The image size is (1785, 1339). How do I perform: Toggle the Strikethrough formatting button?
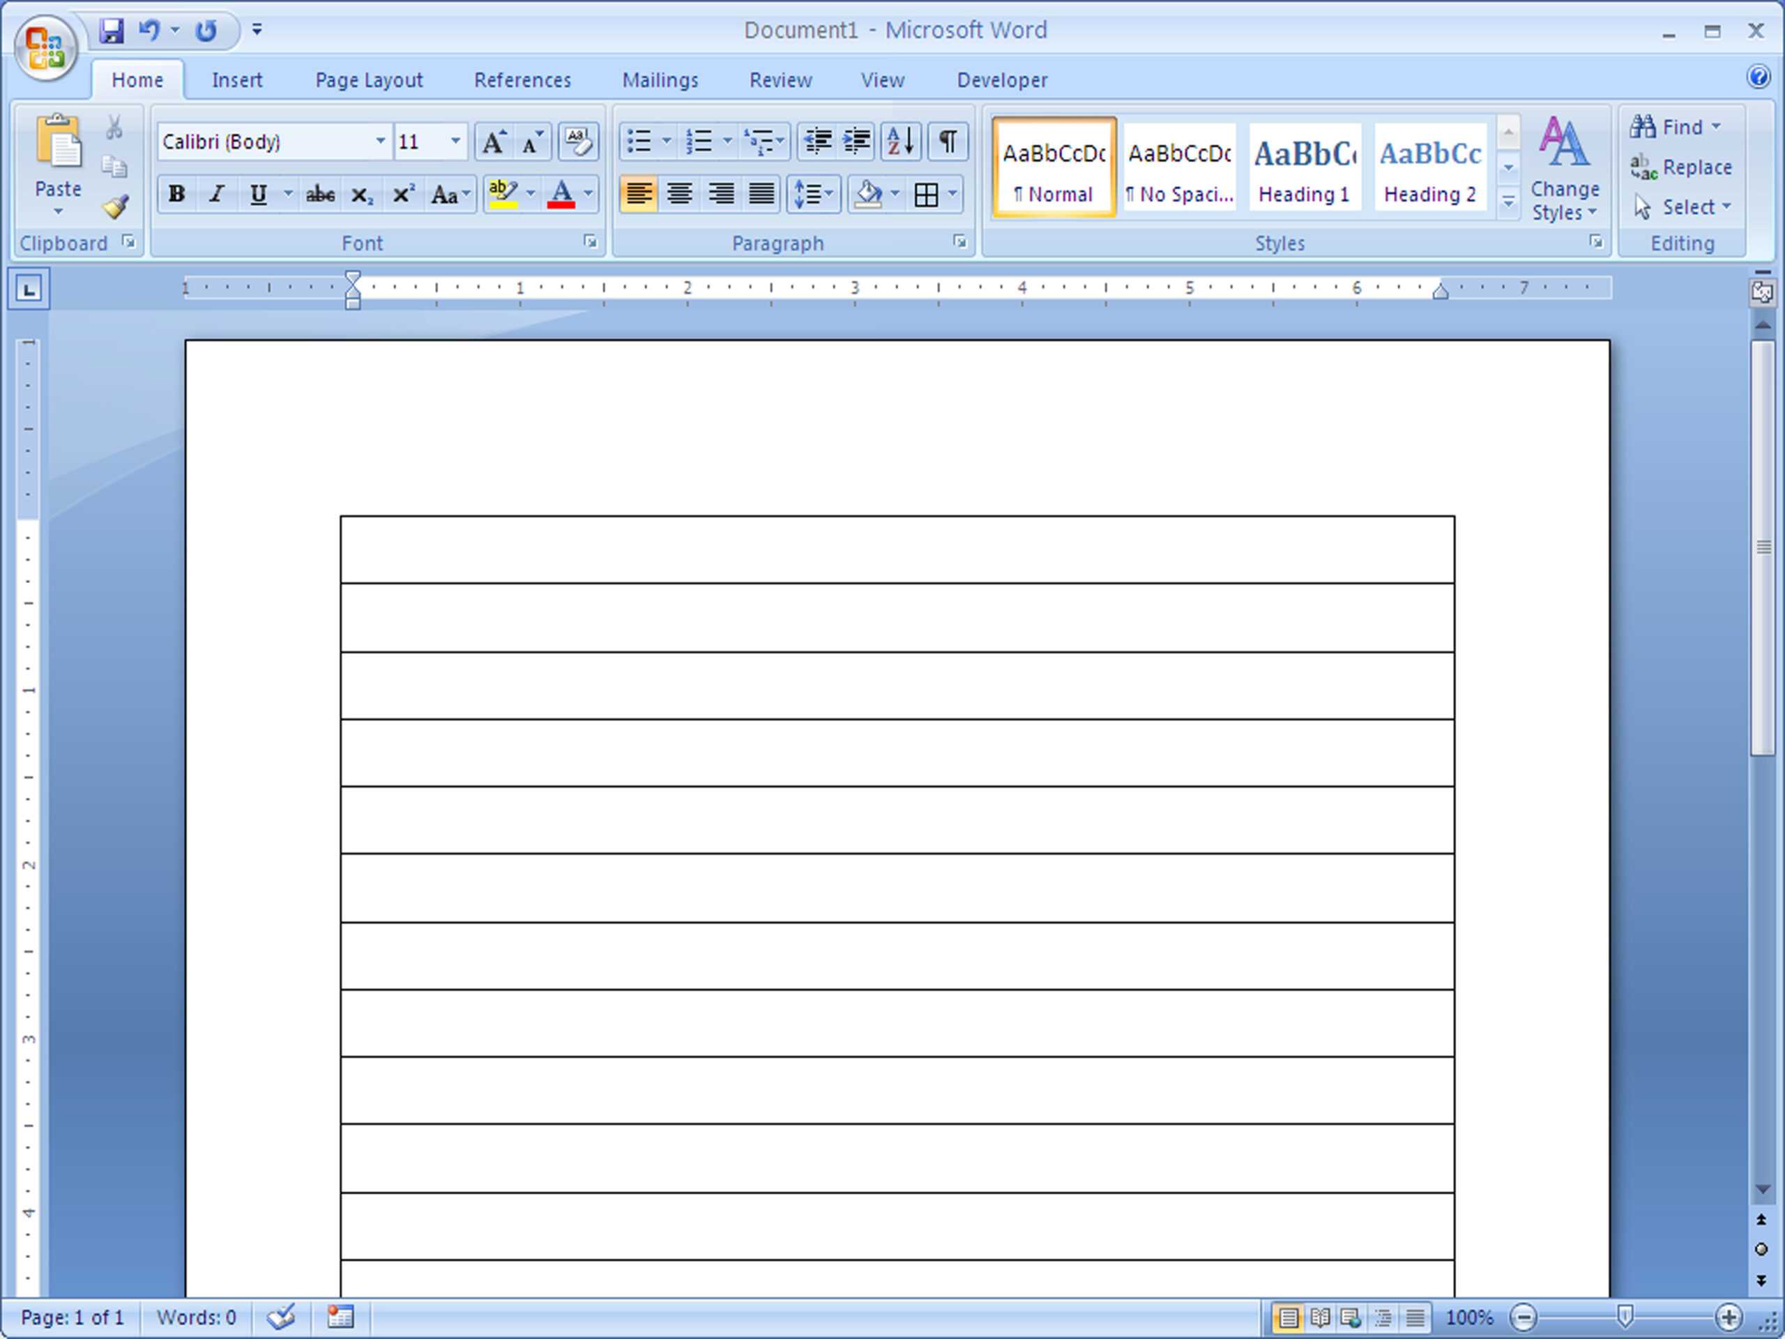pos(319,192)
